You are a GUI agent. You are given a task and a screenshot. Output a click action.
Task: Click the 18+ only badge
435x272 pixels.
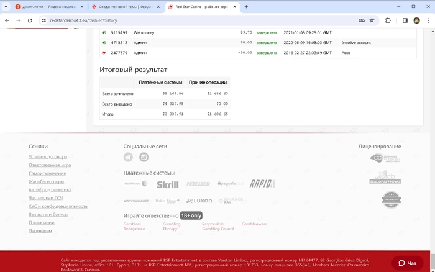(x=191, y=215)
